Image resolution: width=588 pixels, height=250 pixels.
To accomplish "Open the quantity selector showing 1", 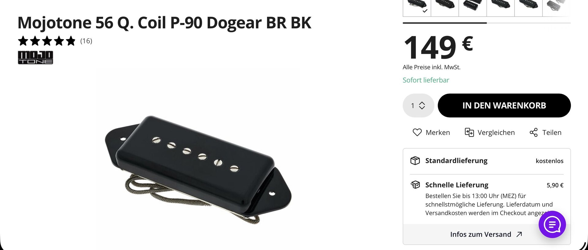I will coord(418,105).
